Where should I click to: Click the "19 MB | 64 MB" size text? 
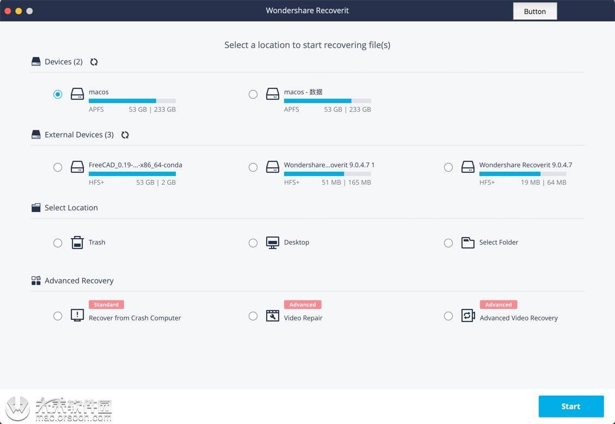tap(544, 182)
